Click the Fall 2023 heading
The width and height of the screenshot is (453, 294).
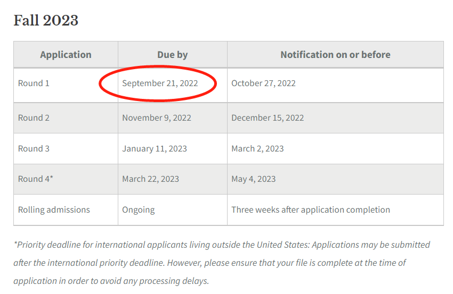46,20
